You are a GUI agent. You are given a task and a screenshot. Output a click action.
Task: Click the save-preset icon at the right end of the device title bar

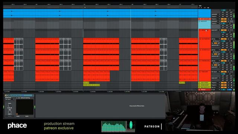click(x=33, y=95)
